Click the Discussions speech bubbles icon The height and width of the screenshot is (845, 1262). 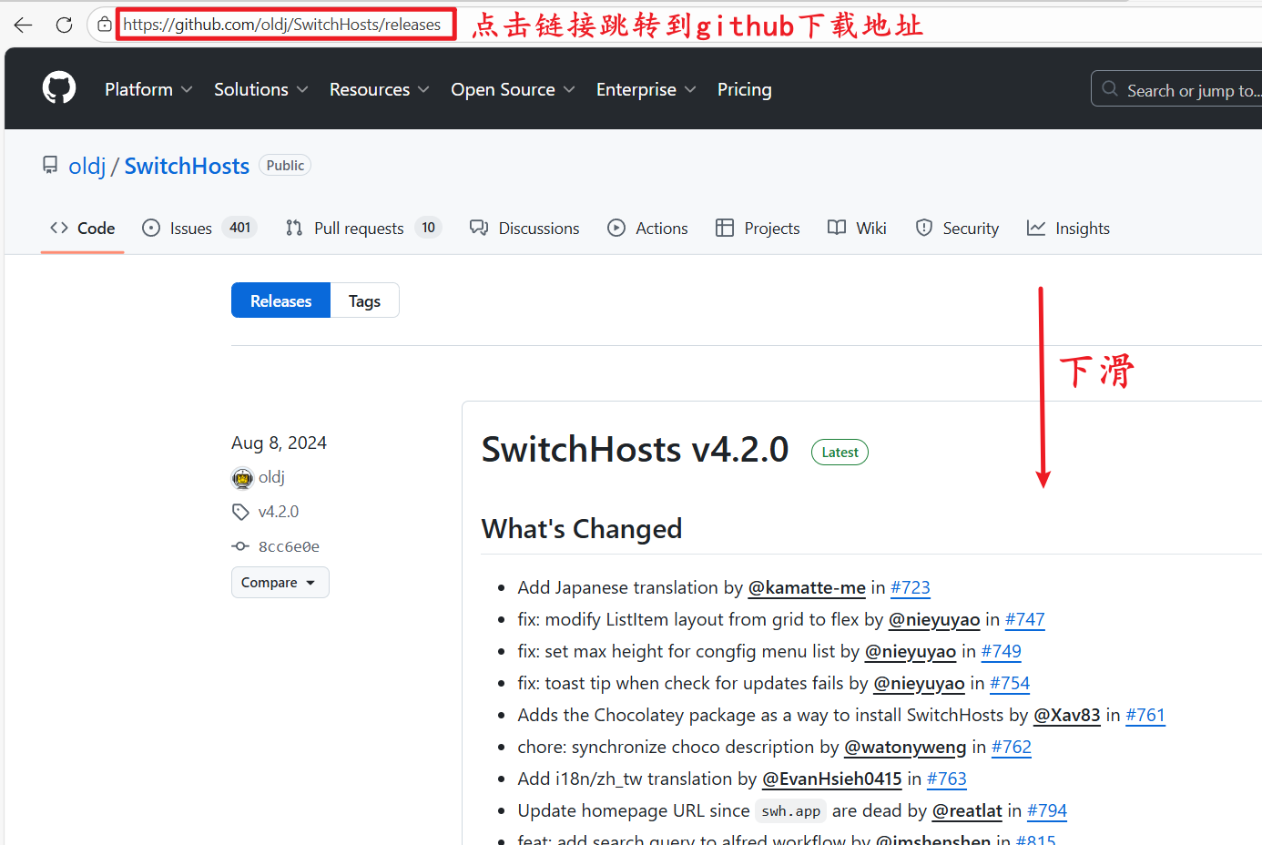click(479, 228)
